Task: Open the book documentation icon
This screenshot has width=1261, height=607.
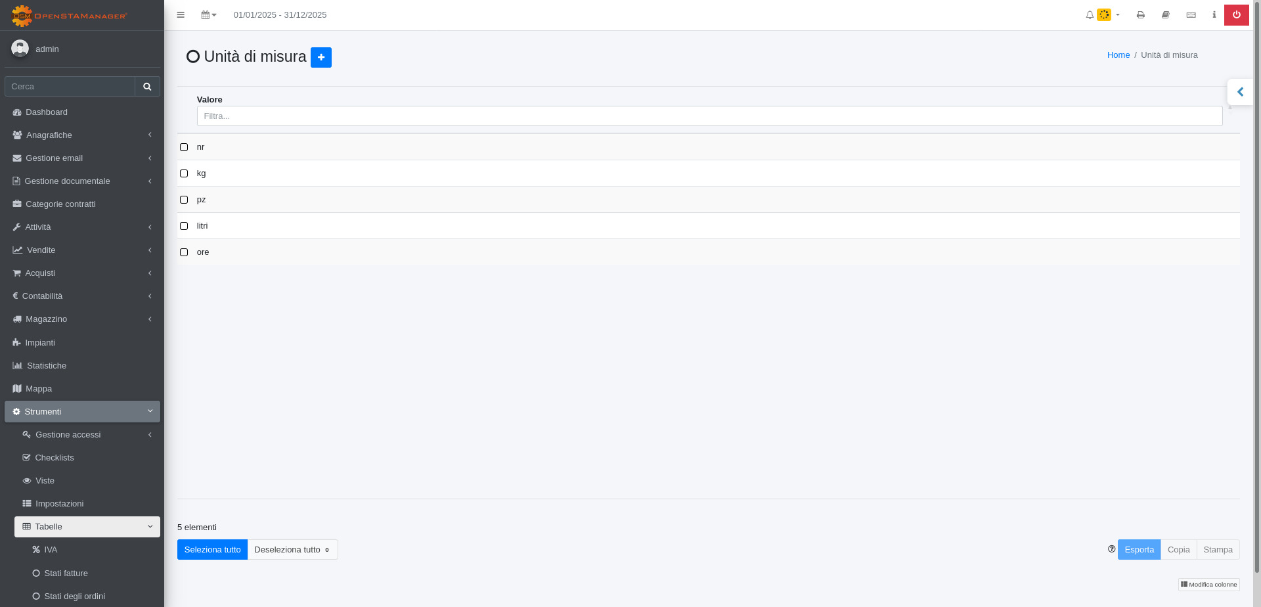Action: 1166,15
